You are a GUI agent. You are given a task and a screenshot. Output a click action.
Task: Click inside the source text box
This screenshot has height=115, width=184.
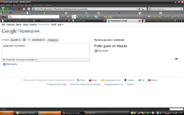pyautogui.click(x=46, y=50)
